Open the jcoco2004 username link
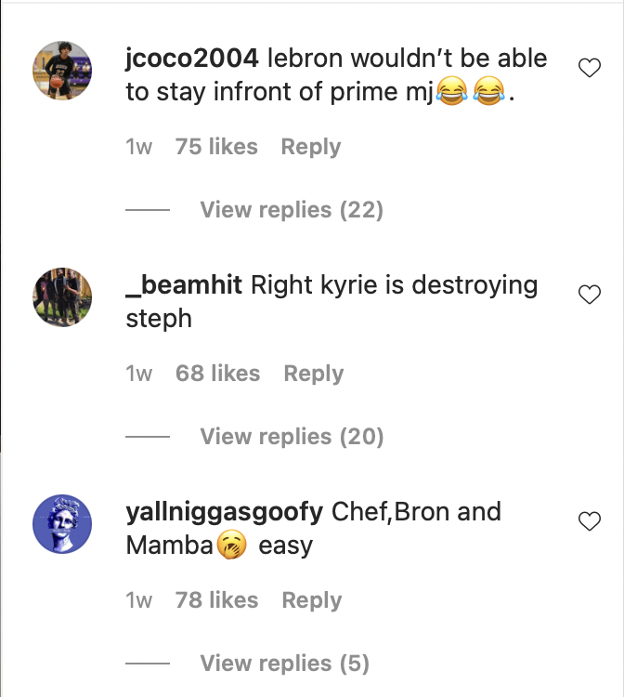This screenshot has height=697, width=624. (x=191, y=59)
